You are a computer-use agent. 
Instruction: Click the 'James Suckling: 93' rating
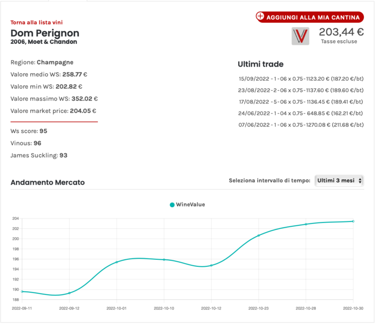39,155
